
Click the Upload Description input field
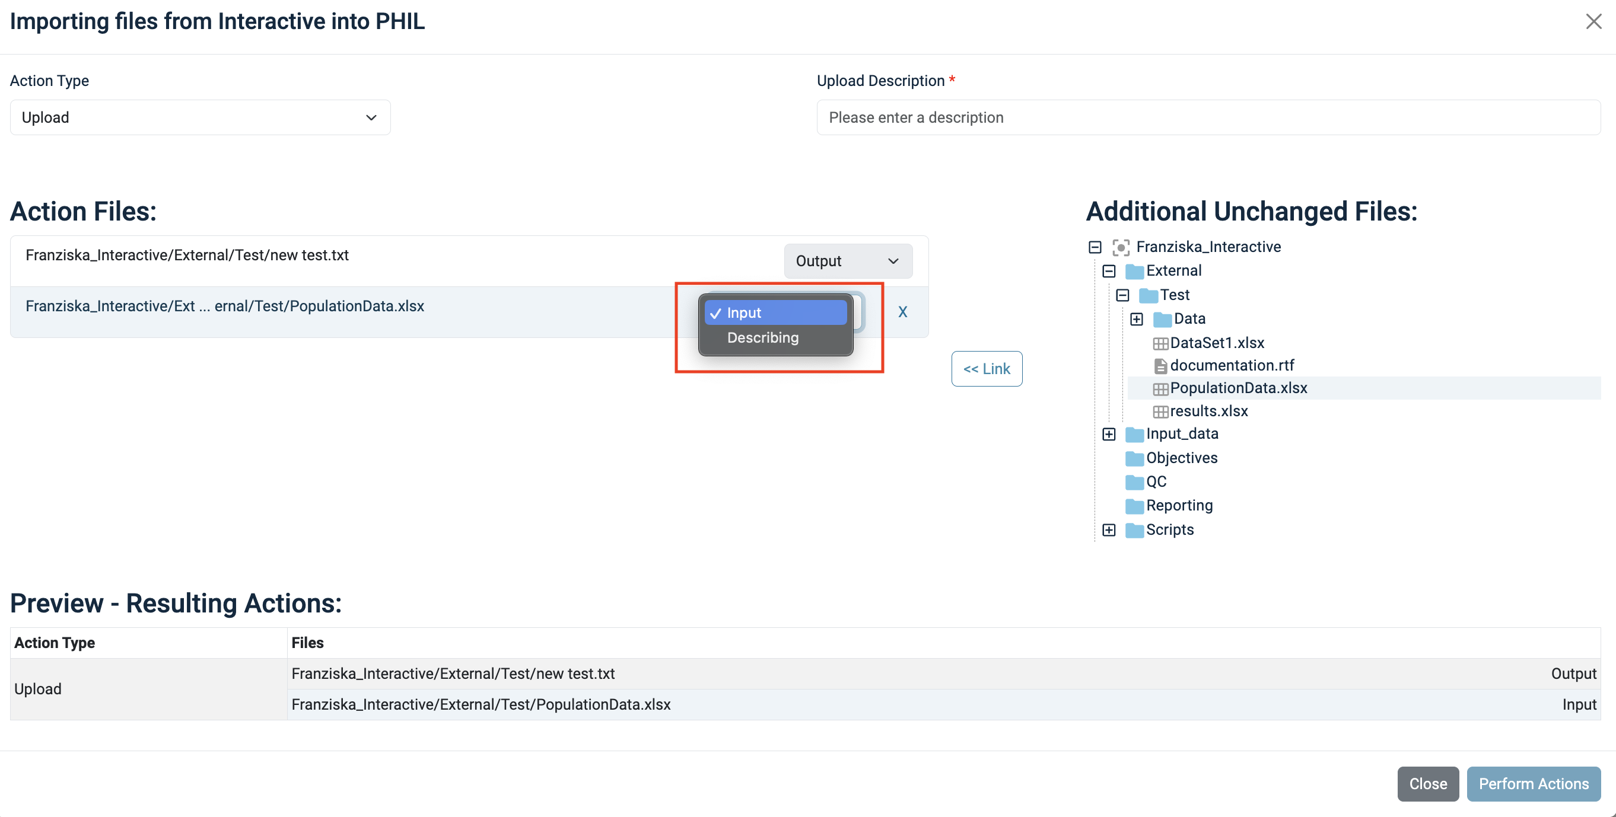[x=1208, y=117]
